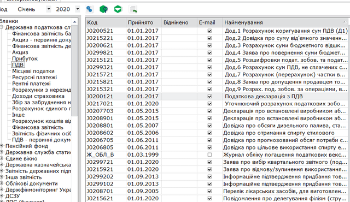350x202 pixels.
Task: Toggle E-mail checkbox for J0207703
Action: [209, 111]
